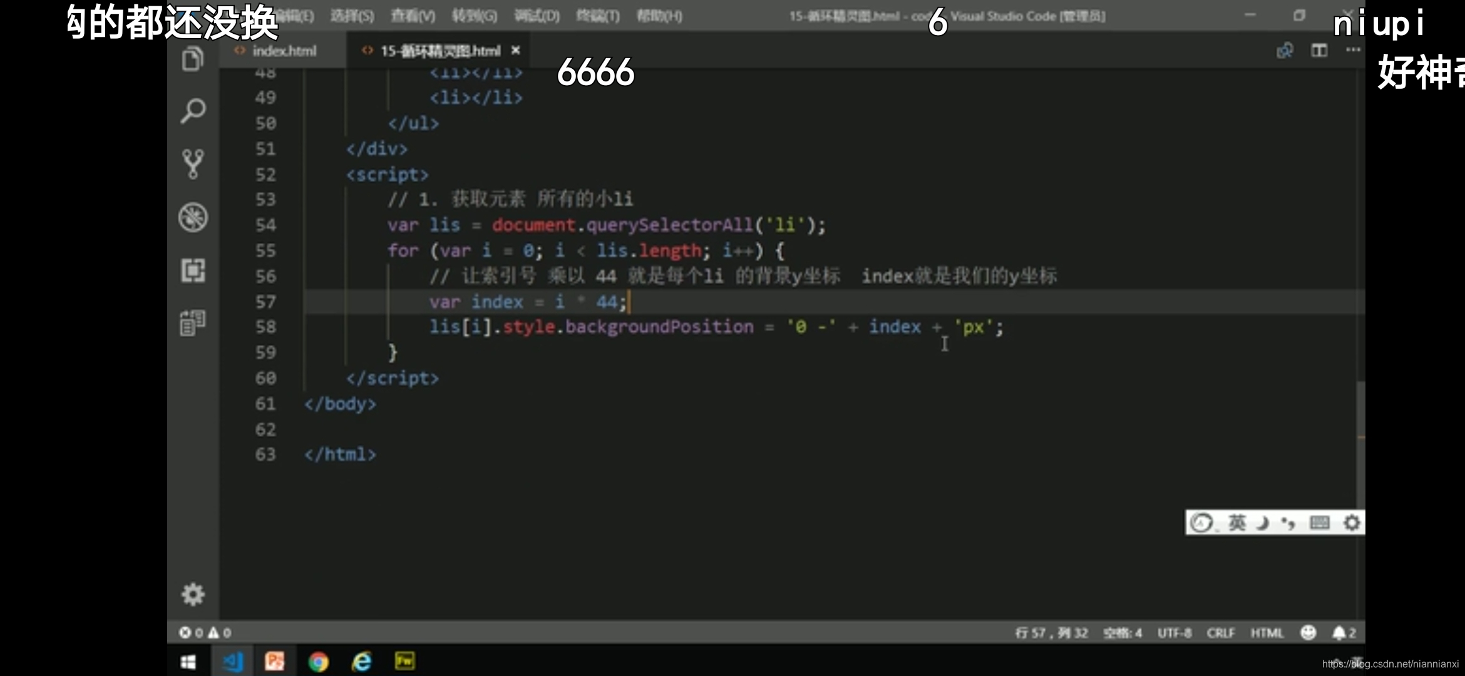Open IME settings gear
The image size is (1465, 676).
coord(1352,523)
